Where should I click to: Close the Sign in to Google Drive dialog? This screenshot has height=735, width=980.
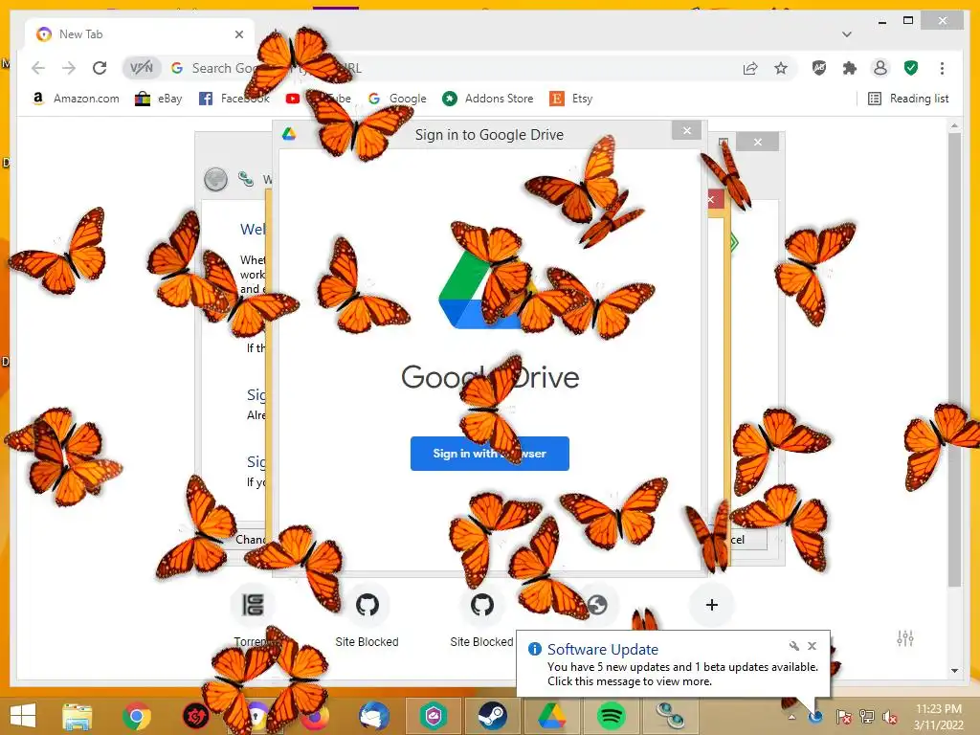point(687,130)
